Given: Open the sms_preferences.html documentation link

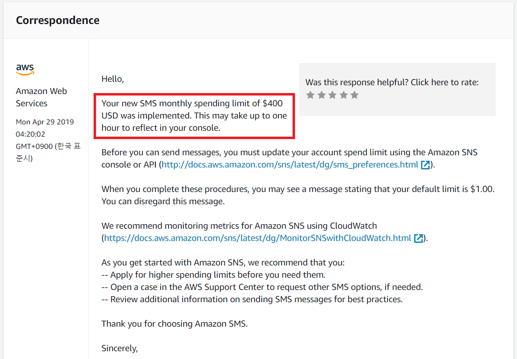Looking at the screenshot, I should [x=290, y=165].
